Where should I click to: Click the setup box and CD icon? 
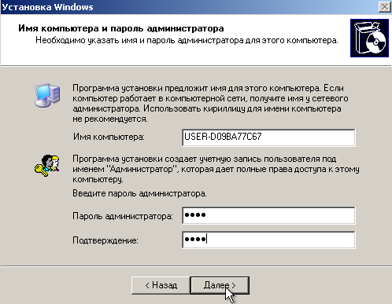(369, 38)
